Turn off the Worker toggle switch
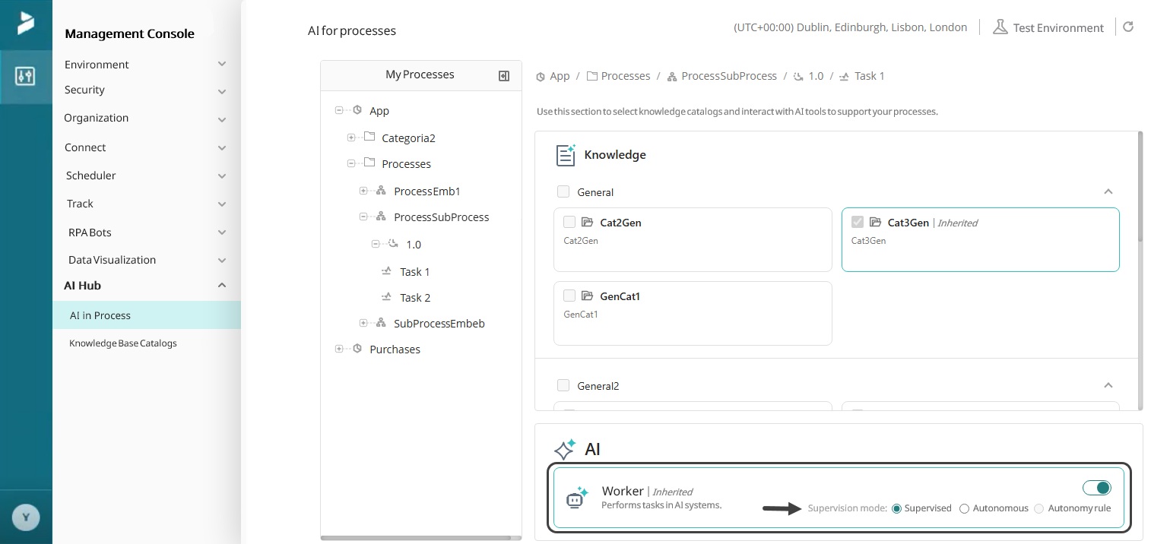The height and width of the screenshot is (544, 1170). coord(1097,488)
